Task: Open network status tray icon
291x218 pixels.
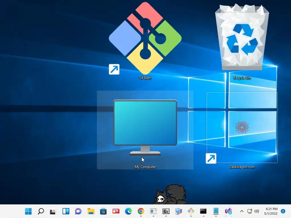Action: coord(250,211)
